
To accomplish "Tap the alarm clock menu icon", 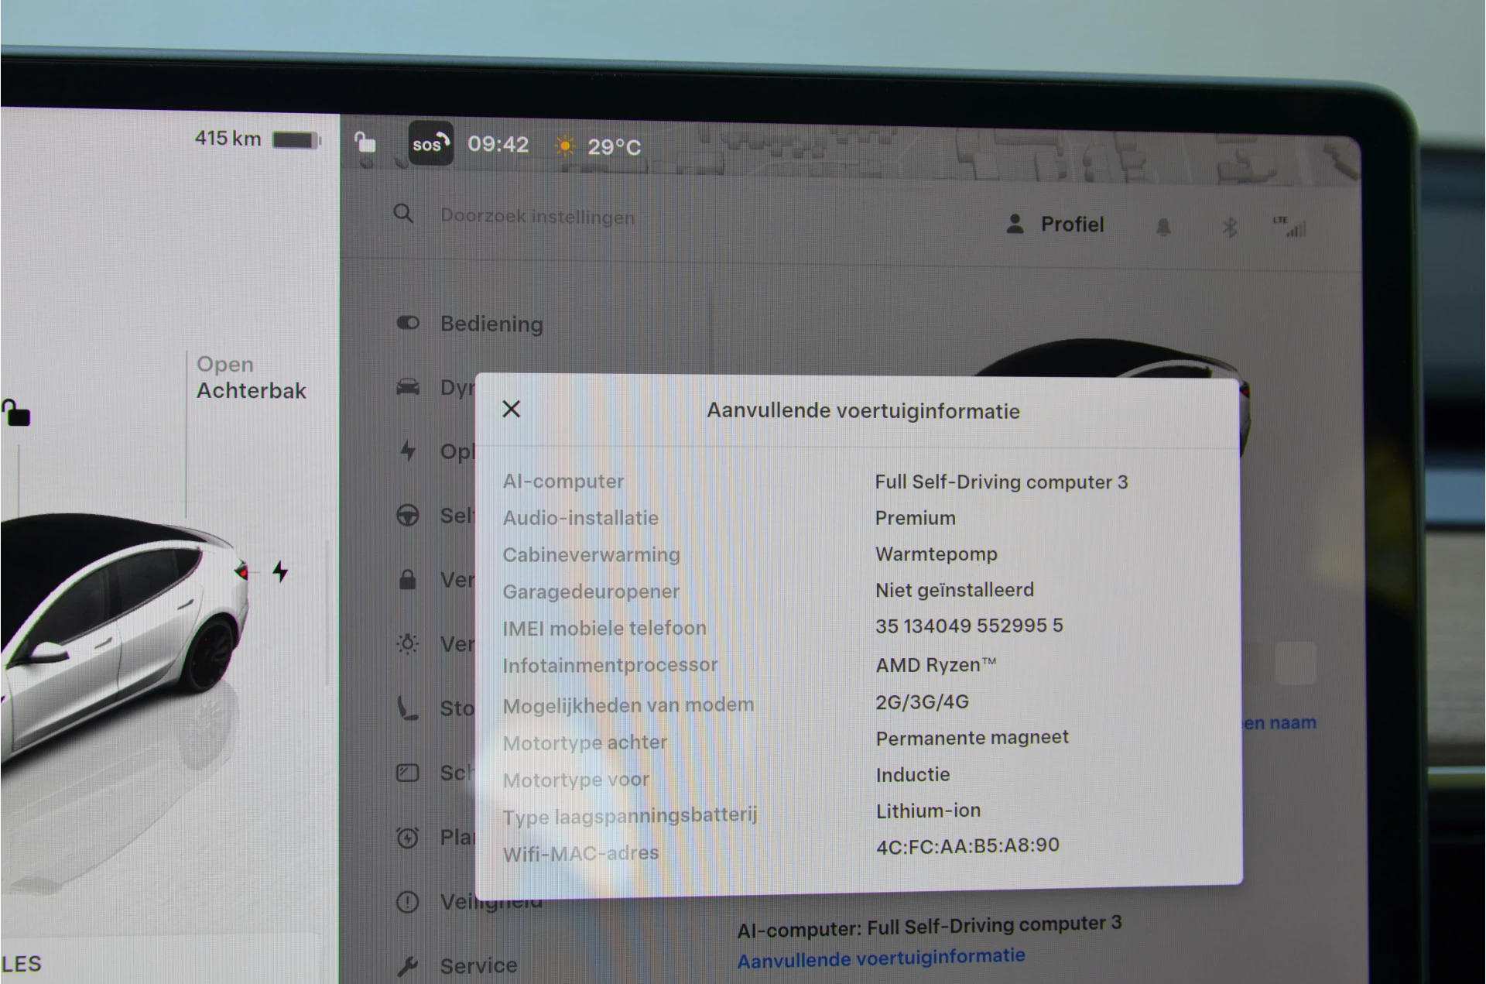I will coord(408,837).
